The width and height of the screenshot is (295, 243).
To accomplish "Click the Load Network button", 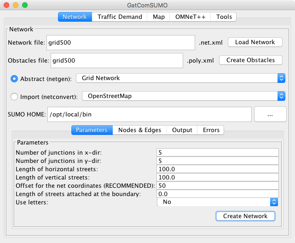I will click(x=255, y=42).
